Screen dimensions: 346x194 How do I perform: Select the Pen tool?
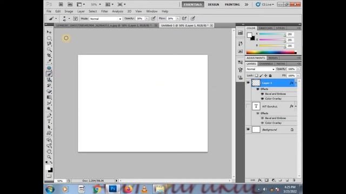(49, 115)
